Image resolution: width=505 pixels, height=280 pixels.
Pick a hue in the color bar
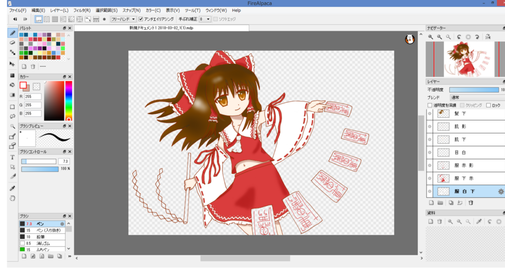click(x=69, y=100)
